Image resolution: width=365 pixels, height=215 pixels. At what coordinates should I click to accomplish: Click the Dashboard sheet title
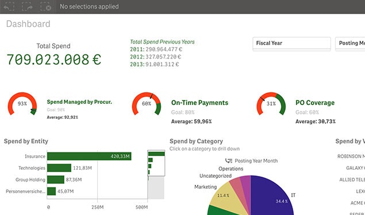pos(28,24)
